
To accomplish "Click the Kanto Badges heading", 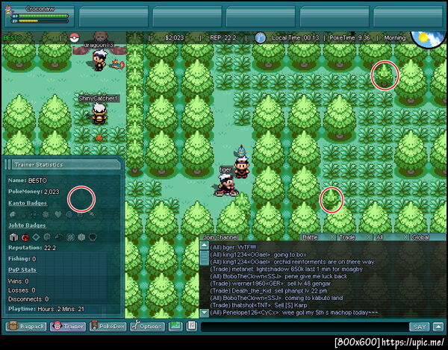I will (28, 203).
